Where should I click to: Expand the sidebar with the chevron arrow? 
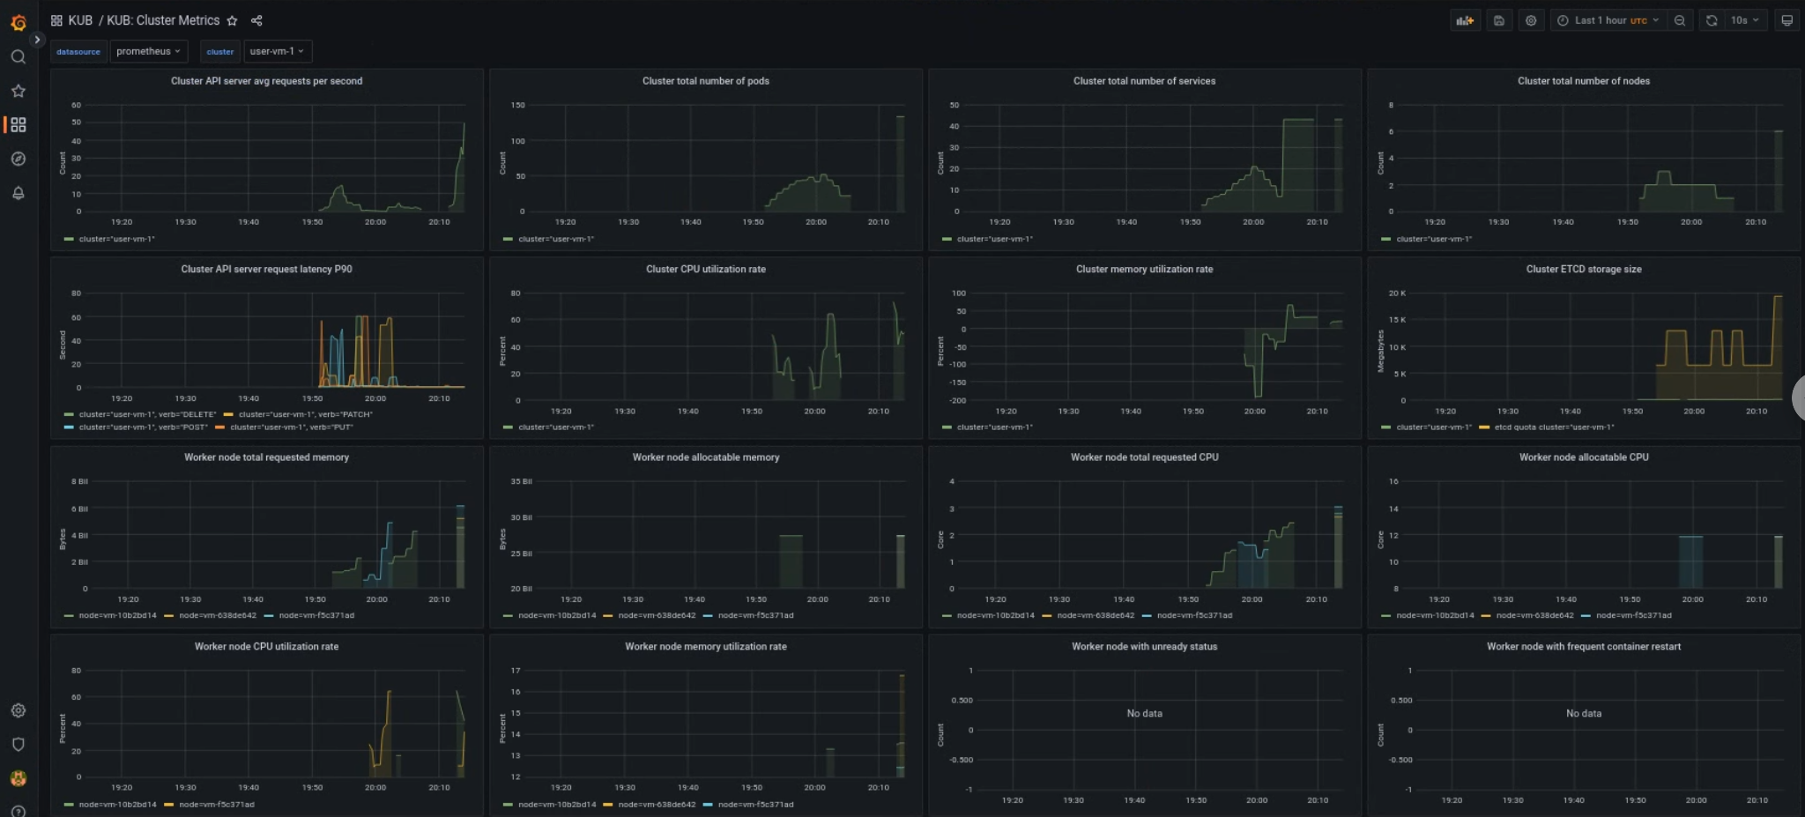pyautogui.click(x=37, y=40)
